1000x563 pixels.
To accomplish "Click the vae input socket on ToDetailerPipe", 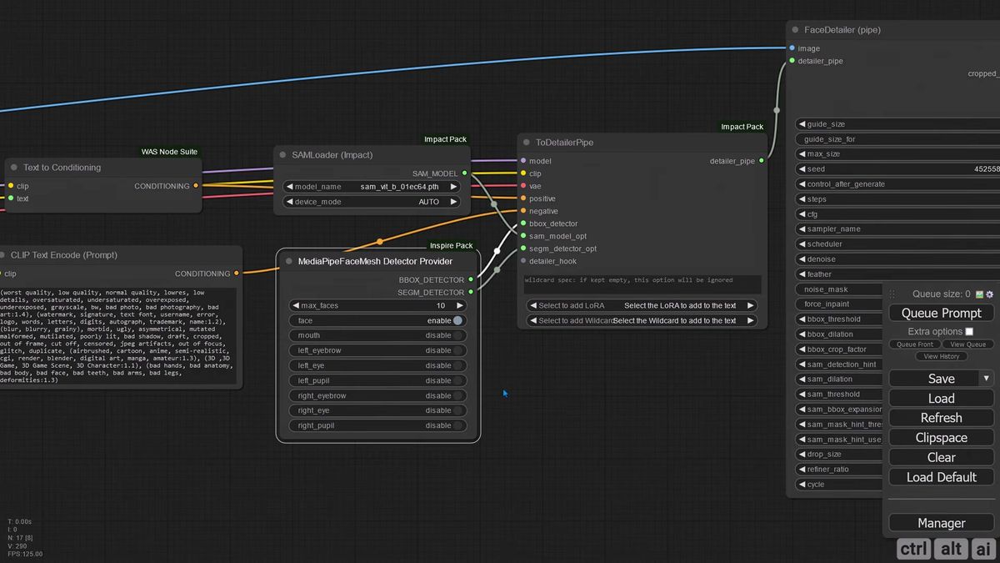I will pyautogui.click(x=523, y=186).
